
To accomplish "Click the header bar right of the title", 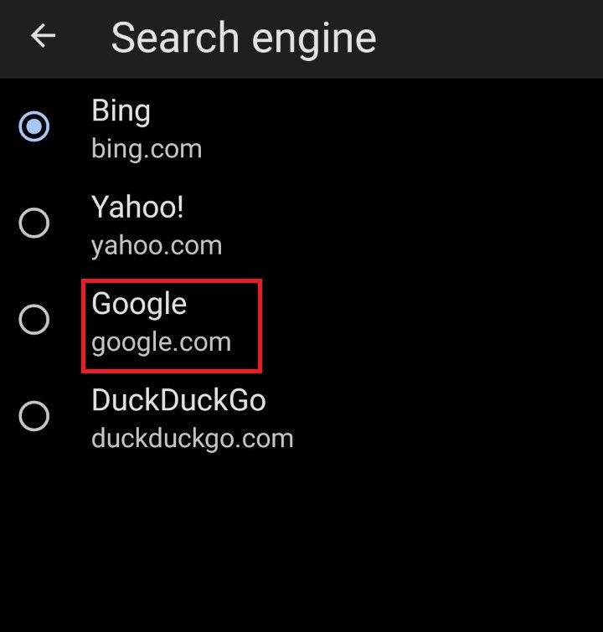I will pyautogui.click(x=494, y=38).
